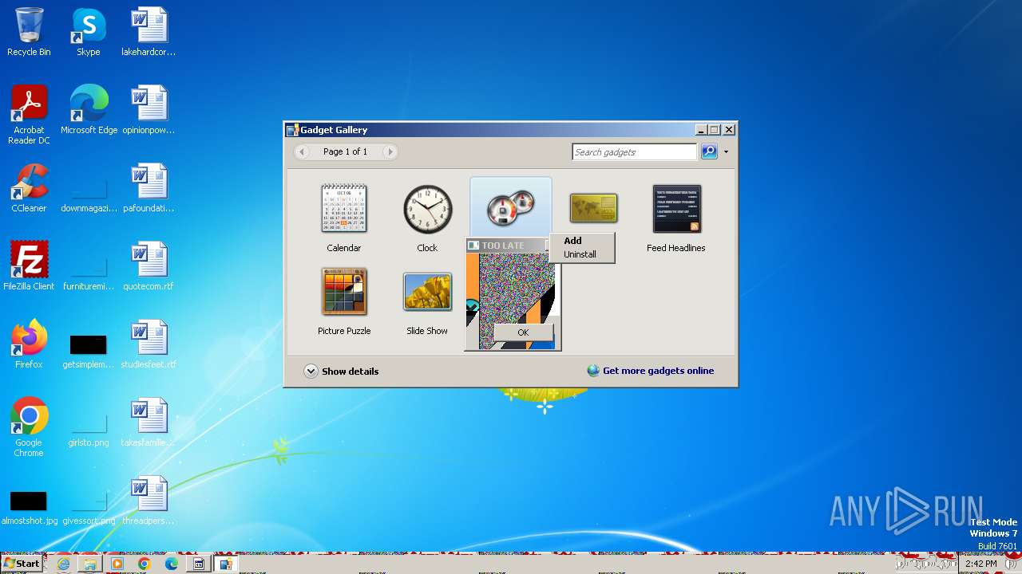Select quotecom.rtf on the desktop
The height and width of the screenshot is (574, 1022).
point(149,266)
